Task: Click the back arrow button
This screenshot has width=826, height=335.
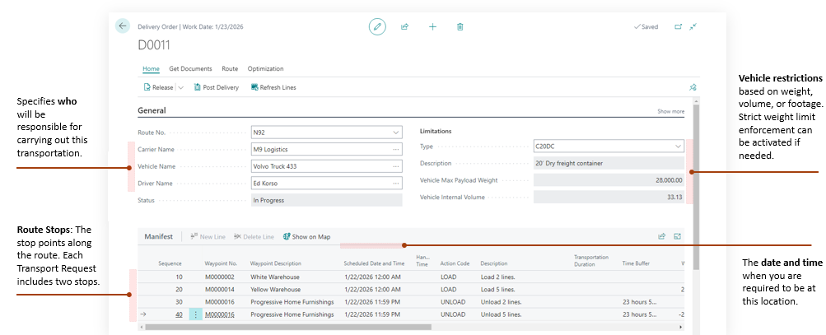Action: [x=123, y=26]
